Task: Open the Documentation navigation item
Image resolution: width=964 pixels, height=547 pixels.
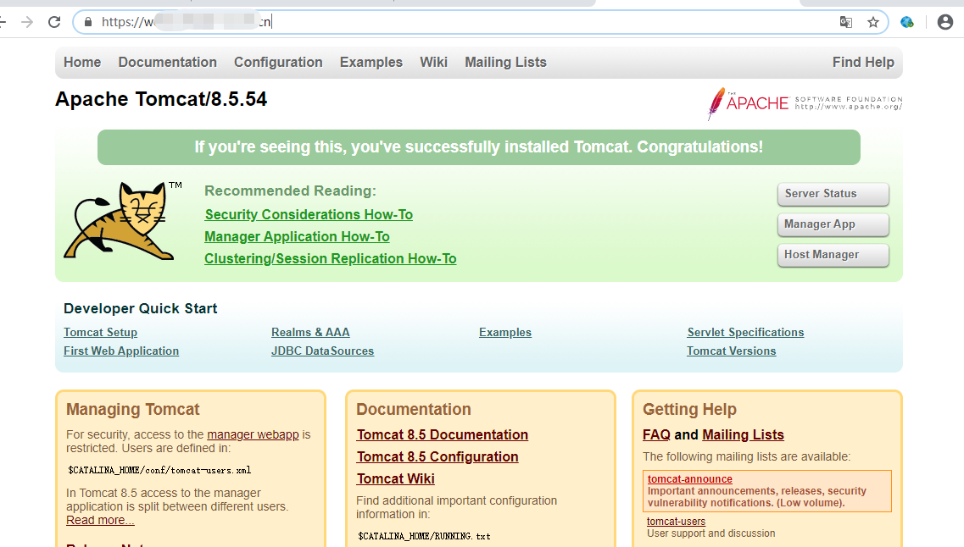Action: coord(167,62)
